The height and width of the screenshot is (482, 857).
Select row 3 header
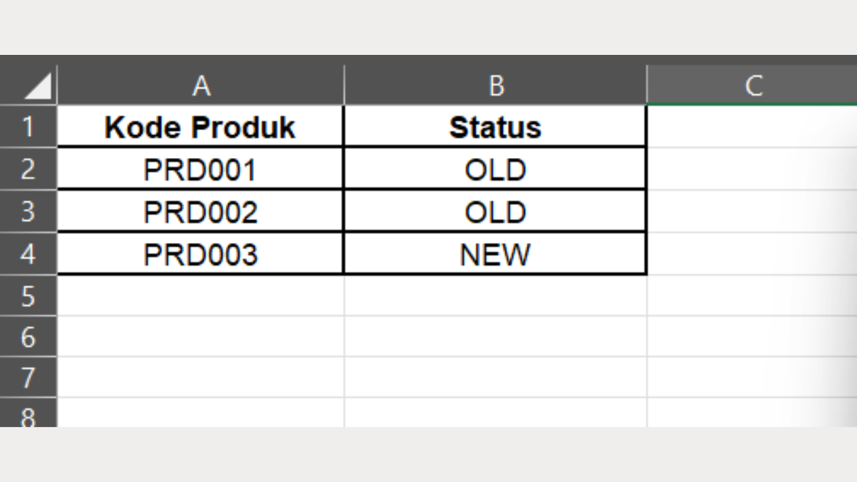click(x=28, y=211)
